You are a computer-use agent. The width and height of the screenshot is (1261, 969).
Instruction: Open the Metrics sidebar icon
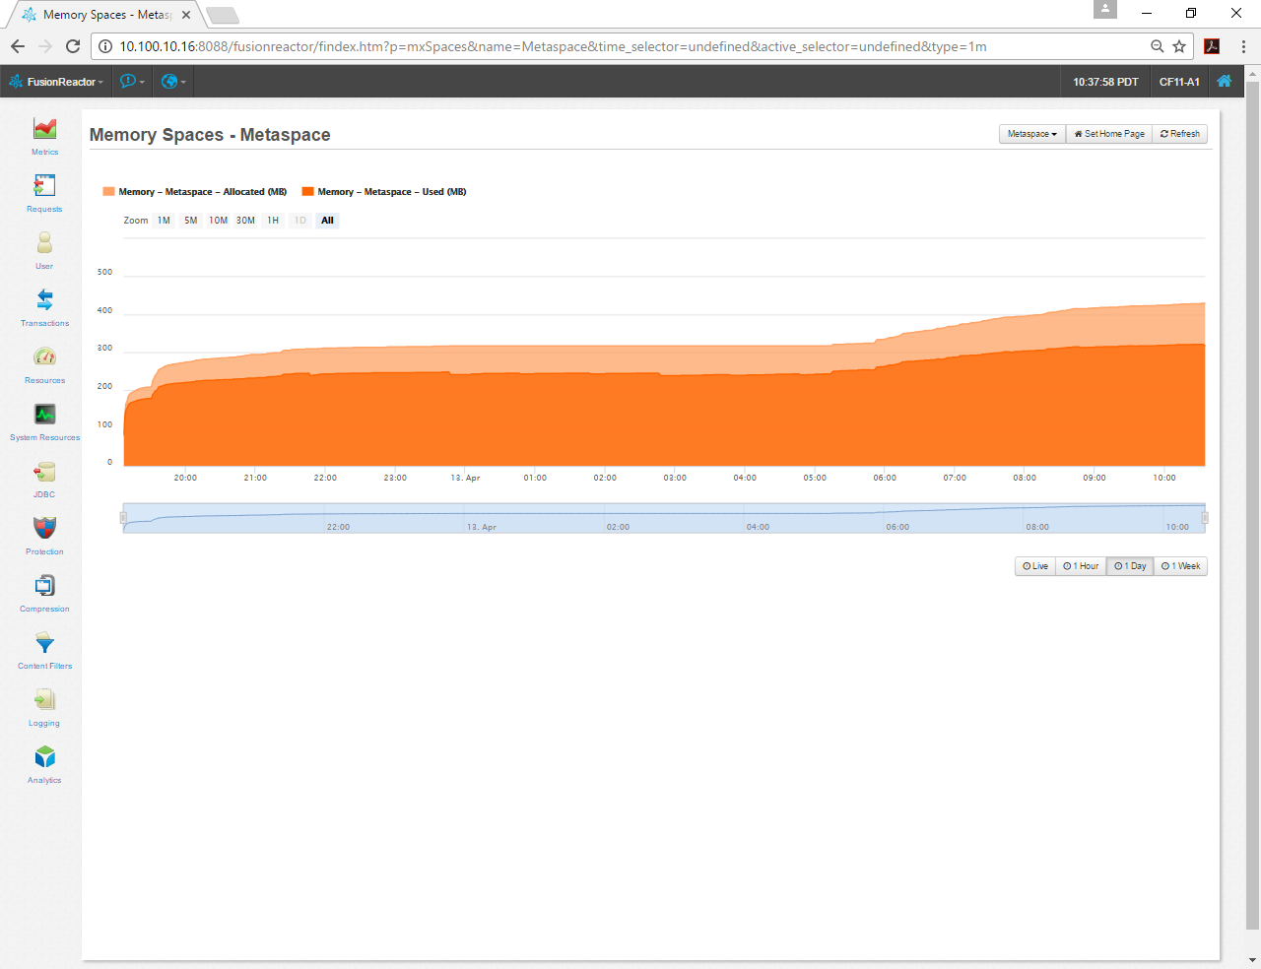[x=44, y=129]
